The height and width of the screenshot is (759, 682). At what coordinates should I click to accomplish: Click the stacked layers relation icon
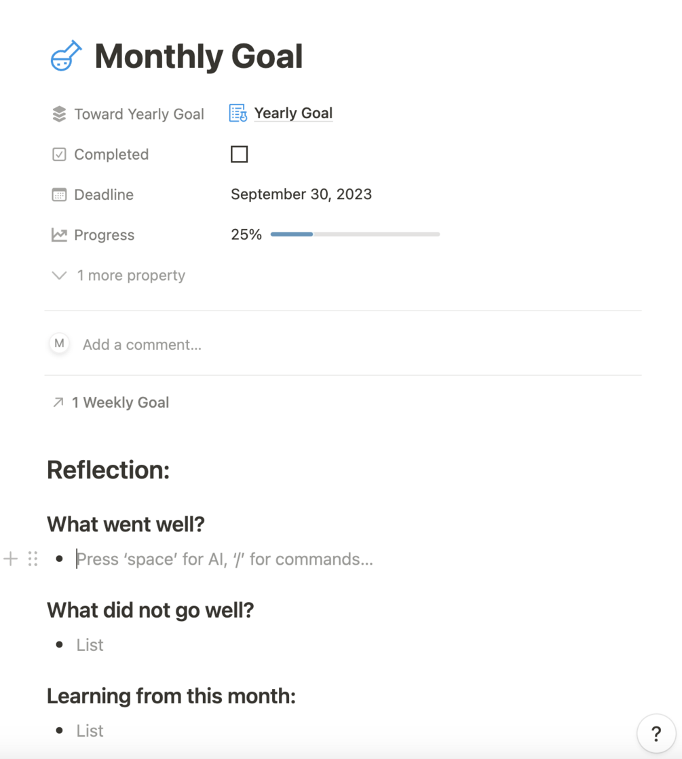pos(59,114)
